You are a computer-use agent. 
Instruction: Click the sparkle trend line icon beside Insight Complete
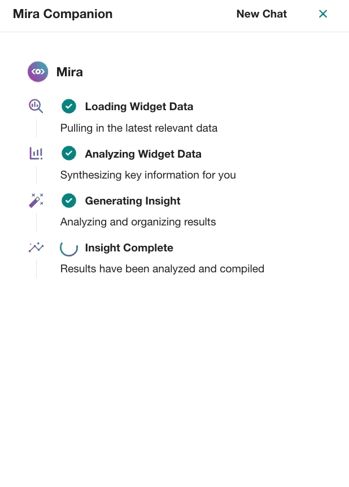(36, 247)
